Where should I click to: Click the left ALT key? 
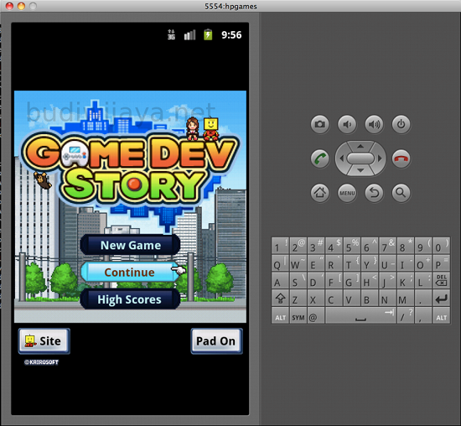(280, 316)
